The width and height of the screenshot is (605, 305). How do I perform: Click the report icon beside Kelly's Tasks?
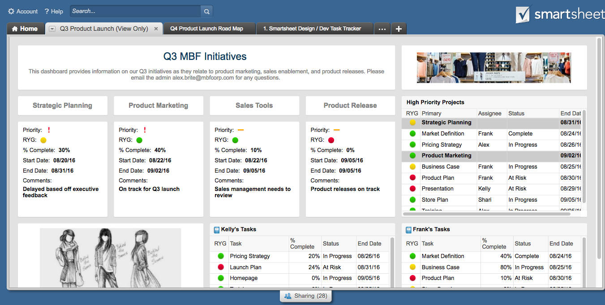point(216,229)
